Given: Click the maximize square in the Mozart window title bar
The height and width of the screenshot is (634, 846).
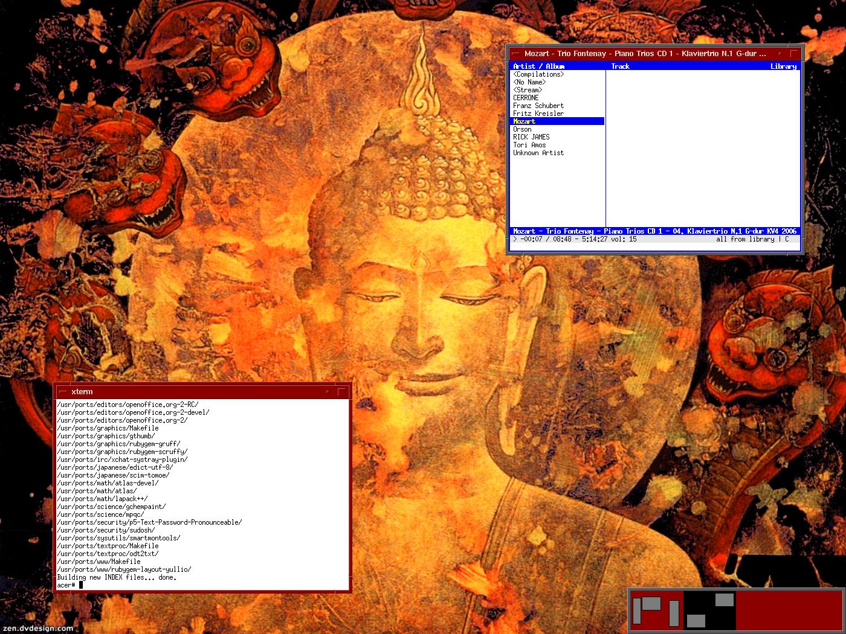Looking at the screenshot, I should pos(794,54).
